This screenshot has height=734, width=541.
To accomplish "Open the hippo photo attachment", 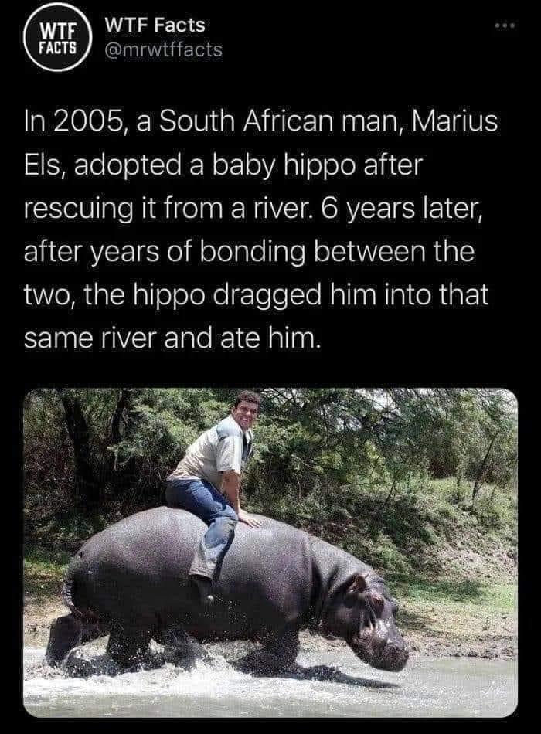I will coord(270,553).
